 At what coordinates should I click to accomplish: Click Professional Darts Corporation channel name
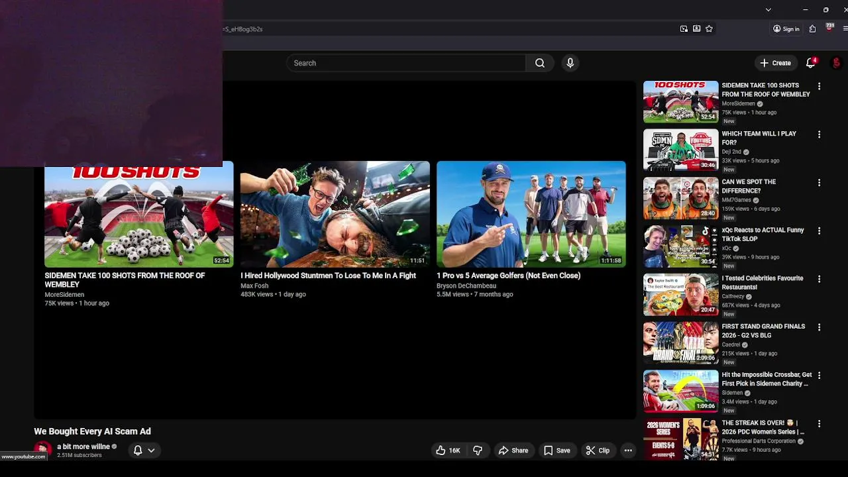pos(759,441)
